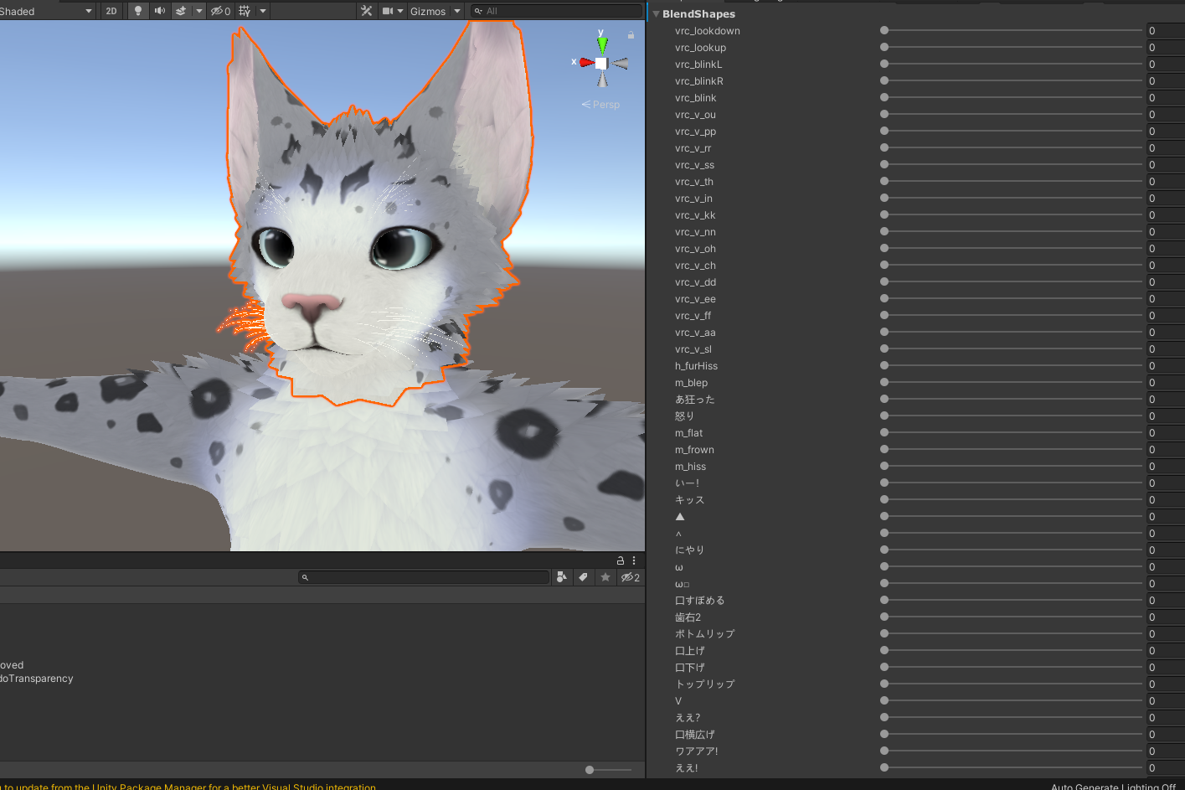Click the favorites star icon
The image size is (1185, 790).
(x=605, y=577)
